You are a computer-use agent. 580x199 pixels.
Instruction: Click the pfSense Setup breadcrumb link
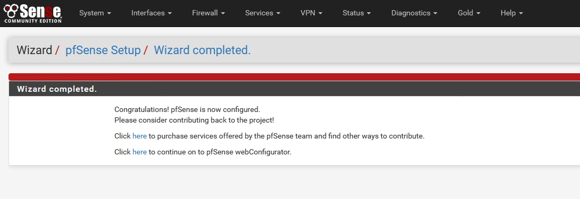103,50
